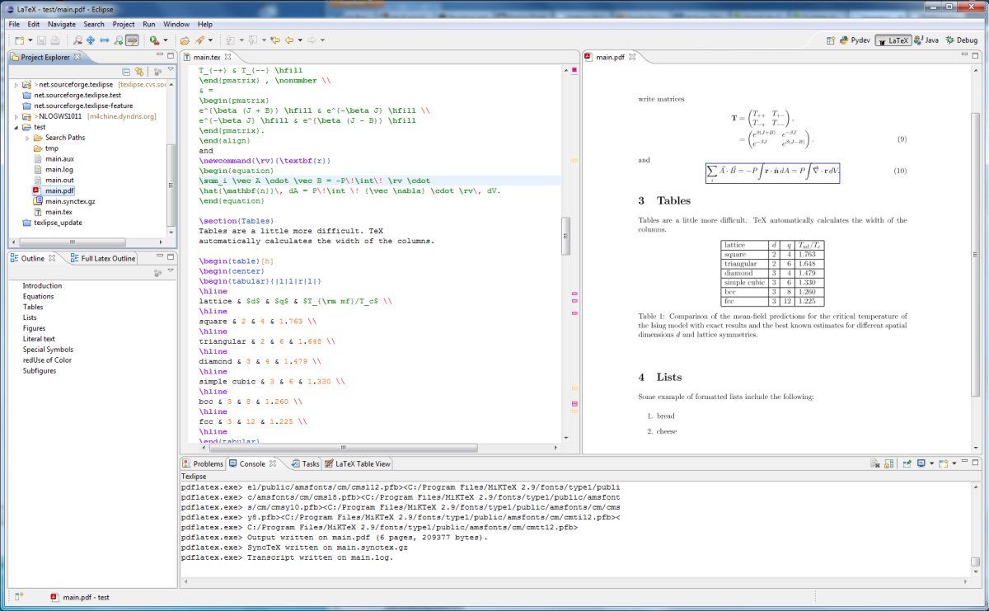Expand the net.sourceforge.texlipse project node
Viewport: 989px width, 611px height.
point(16,84)
